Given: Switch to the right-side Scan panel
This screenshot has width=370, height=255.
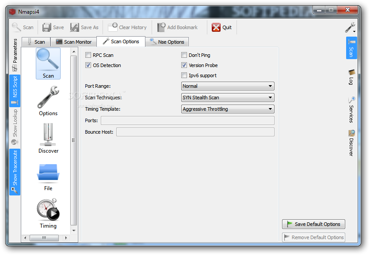Looking at the screenshot, I should (351, 48).
